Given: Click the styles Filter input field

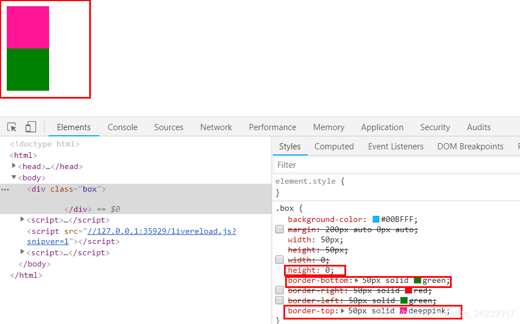Looking at the screenshot, I should click(x=396, y=165).
